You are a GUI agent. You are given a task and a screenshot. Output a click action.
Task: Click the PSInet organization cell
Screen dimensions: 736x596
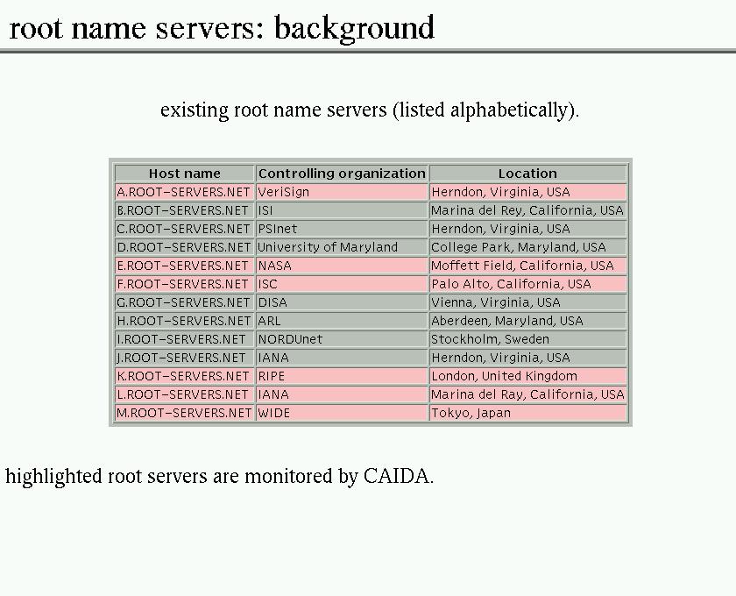[x=342, y=229]
